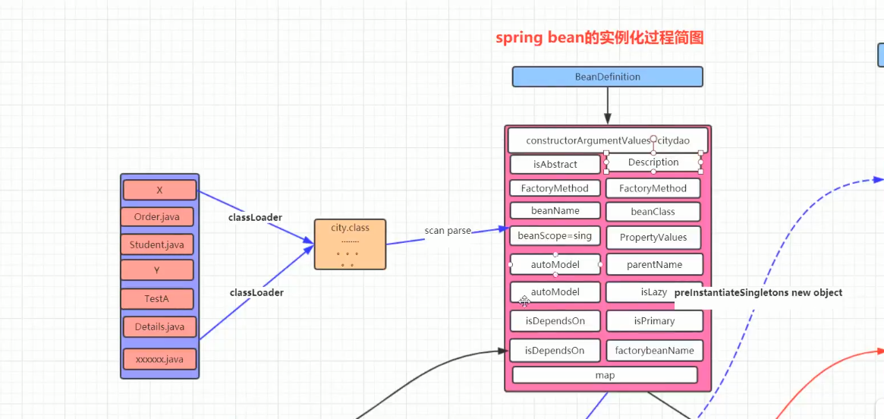
Task: Grab the rotation handle above Description box
Action: click(x=653, y=139)
